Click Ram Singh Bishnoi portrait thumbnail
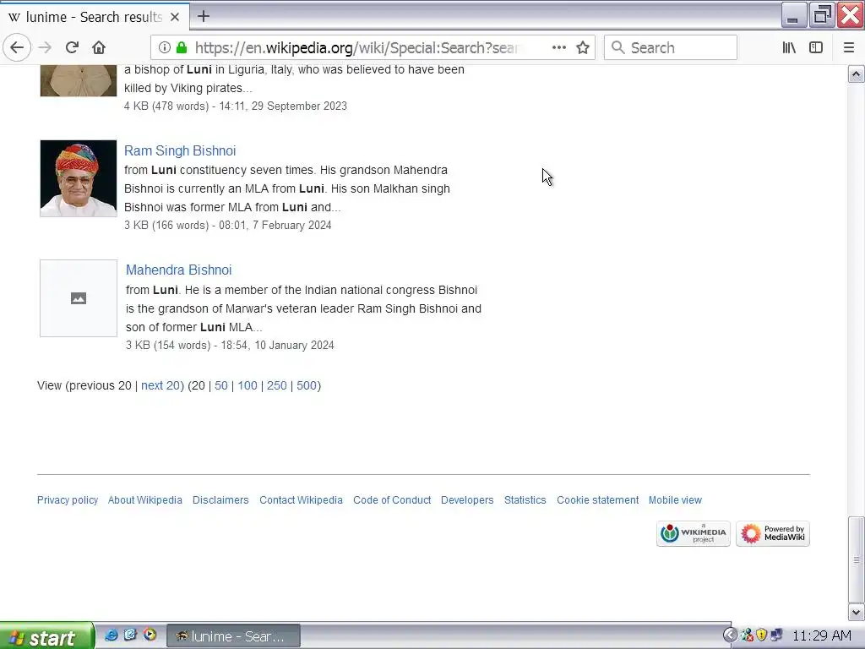Image resolution: width=865 pixels, height=649 pixels. [79, 178]
